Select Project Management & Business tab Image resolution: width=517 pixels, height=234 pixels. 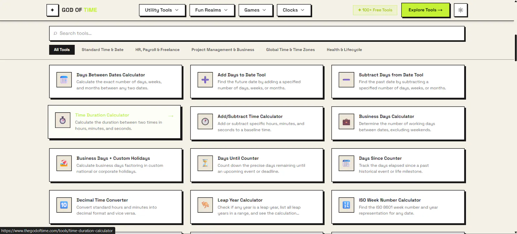click(x=223, y=50)
